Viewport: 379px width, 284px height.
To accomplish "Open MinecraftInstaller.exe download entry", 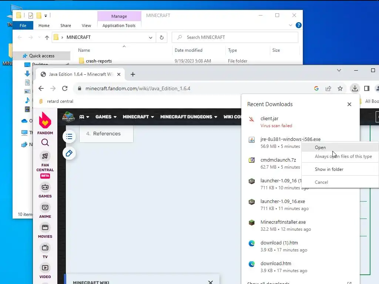I will coord(301,226).
